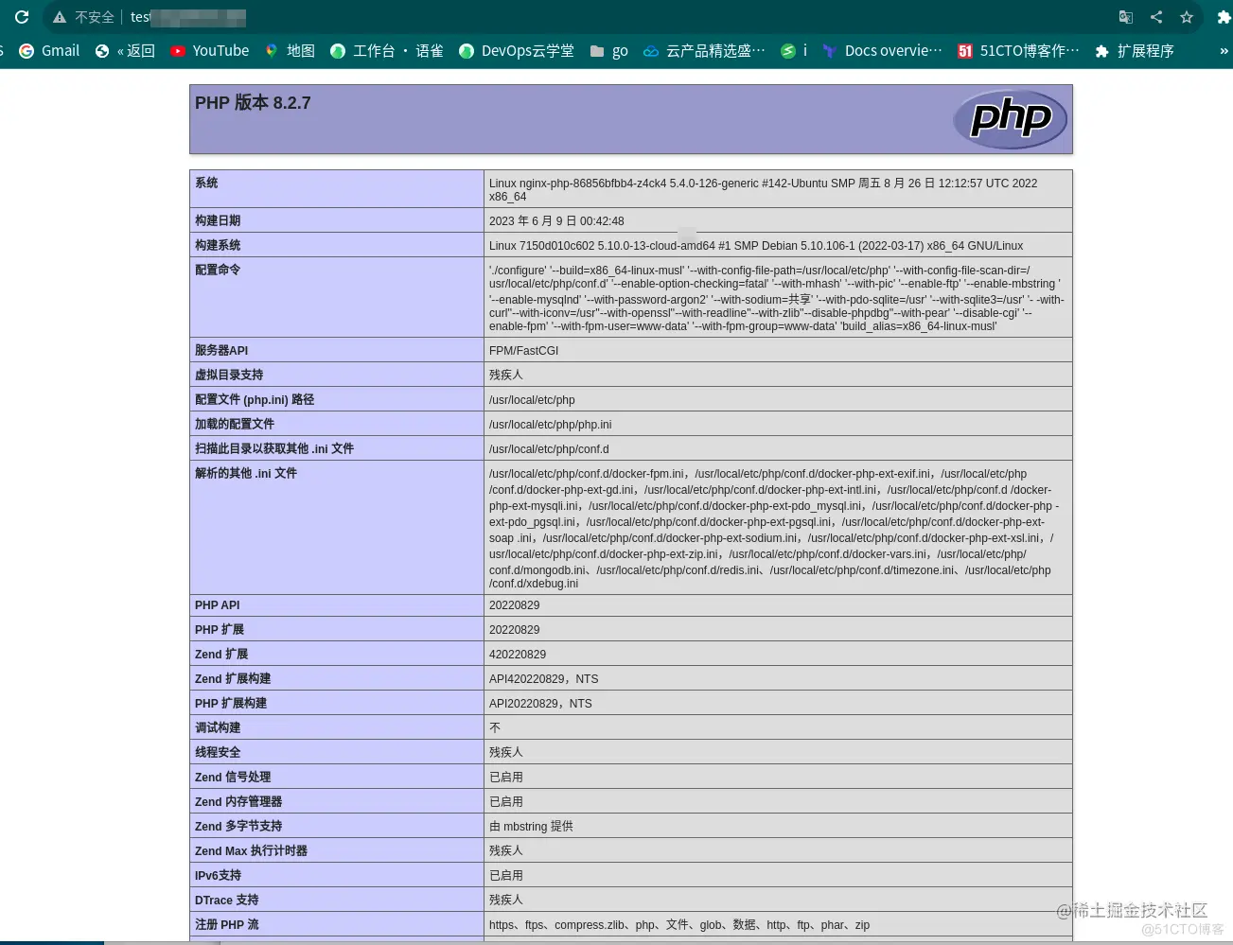
Task: Open the extensions puzzle icon in toolbar
Action: pos(1224,17)
